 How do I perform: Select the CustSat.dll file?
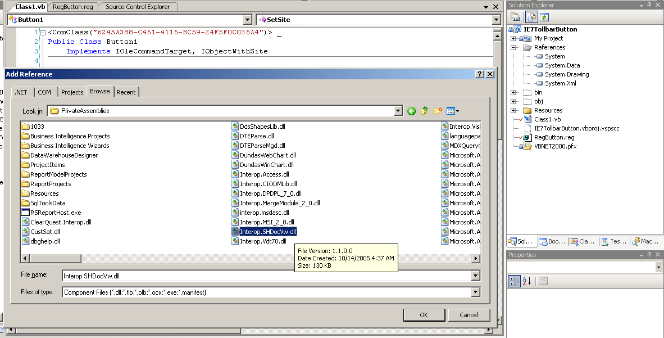pos(41,232)
